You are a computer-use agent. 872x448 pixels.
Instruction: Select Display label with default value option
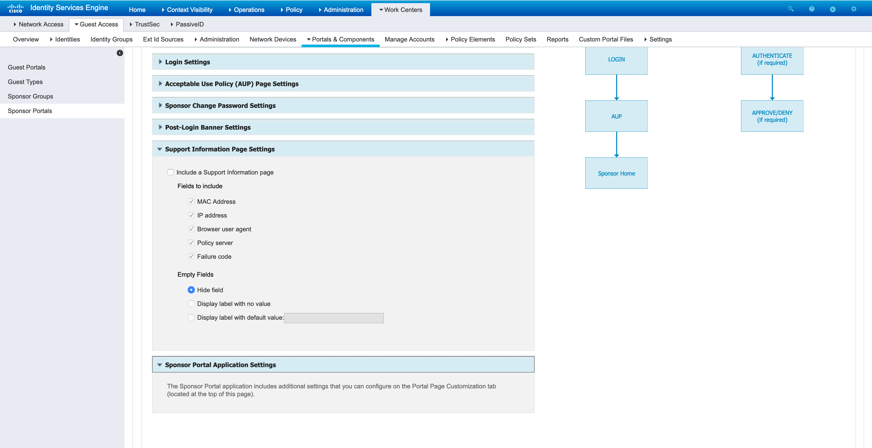click(191, 318)
